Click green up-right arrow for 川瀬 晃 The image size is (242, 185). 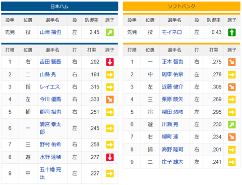point(232,124)
